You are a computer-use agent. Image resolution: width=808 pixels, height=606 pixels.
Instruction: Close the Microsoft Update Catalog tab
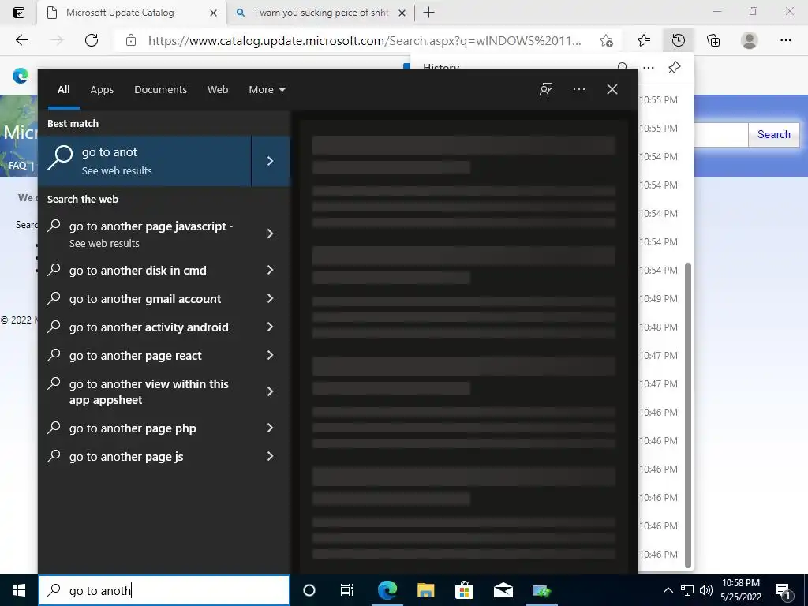point(213,13)
